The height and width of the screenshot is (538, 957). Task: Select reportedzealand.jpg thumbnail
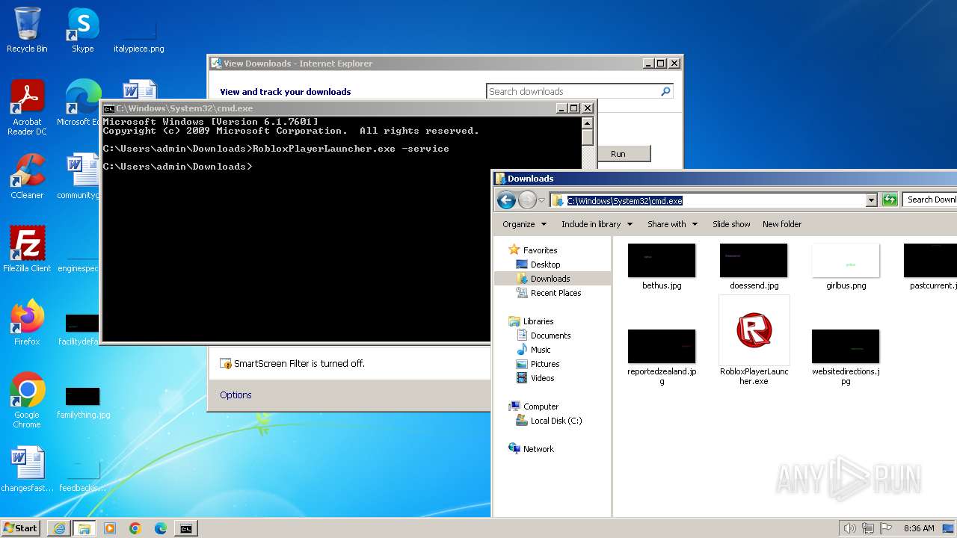[x=662, y=357]
